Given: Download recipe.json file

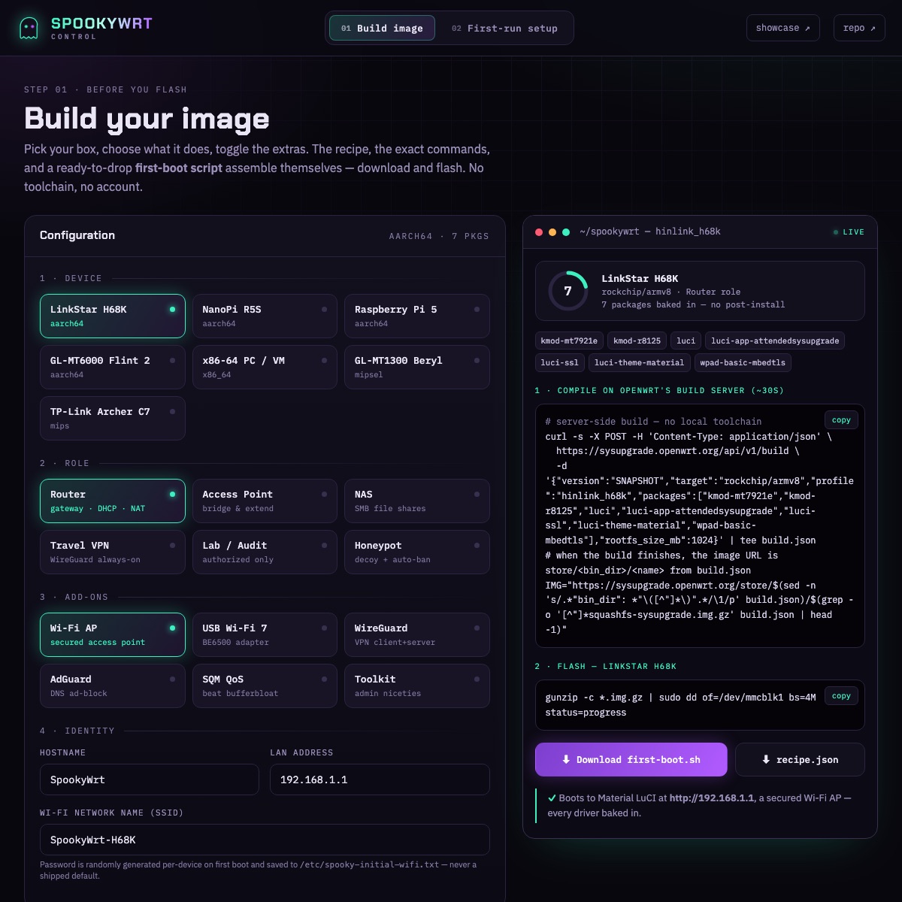Looking at the screenshot, I should (x=800, y=759).
